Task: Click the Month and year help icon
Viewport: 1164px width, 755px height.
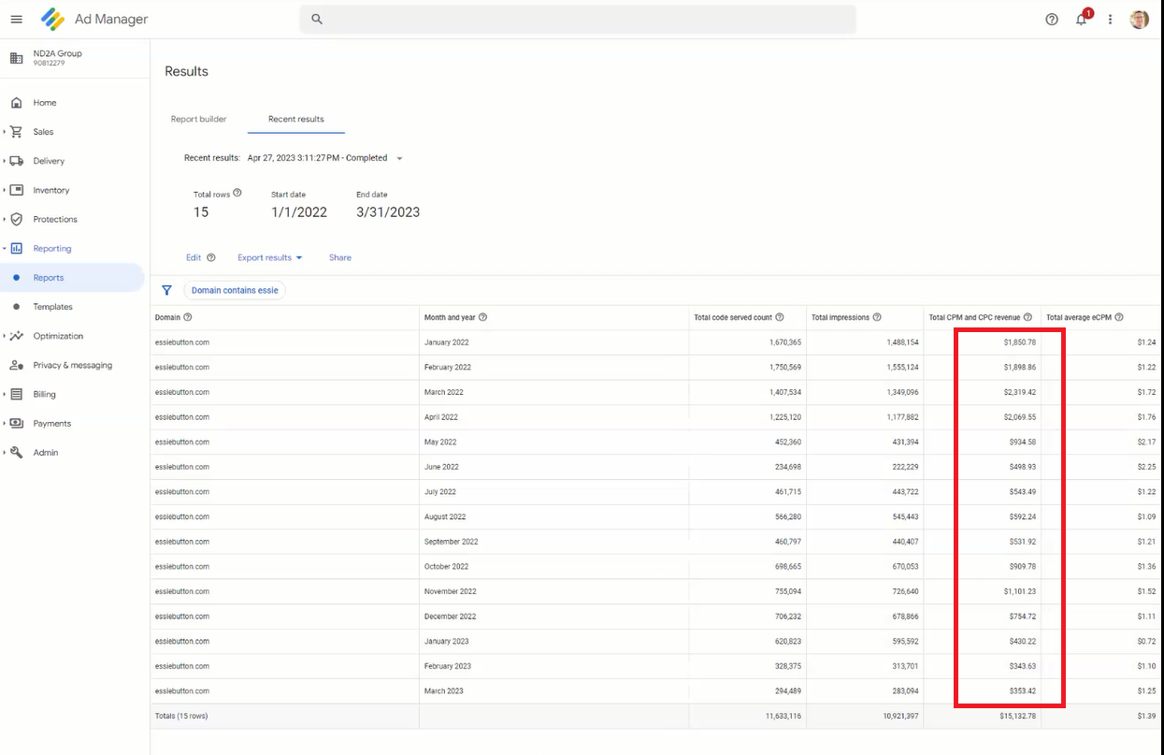Action: [482, 317]
